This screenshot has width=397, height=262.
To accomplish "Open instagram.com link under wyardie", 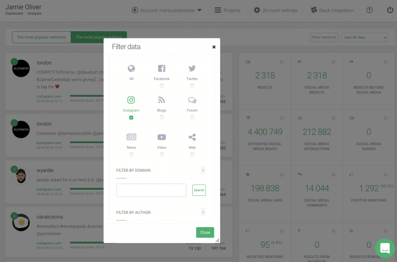I will pos(49,189).
